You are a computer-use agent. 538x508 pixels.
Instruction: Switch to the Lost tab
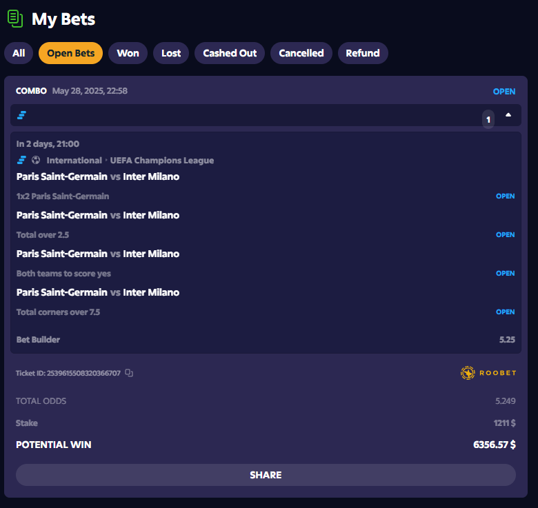point(171,53)
